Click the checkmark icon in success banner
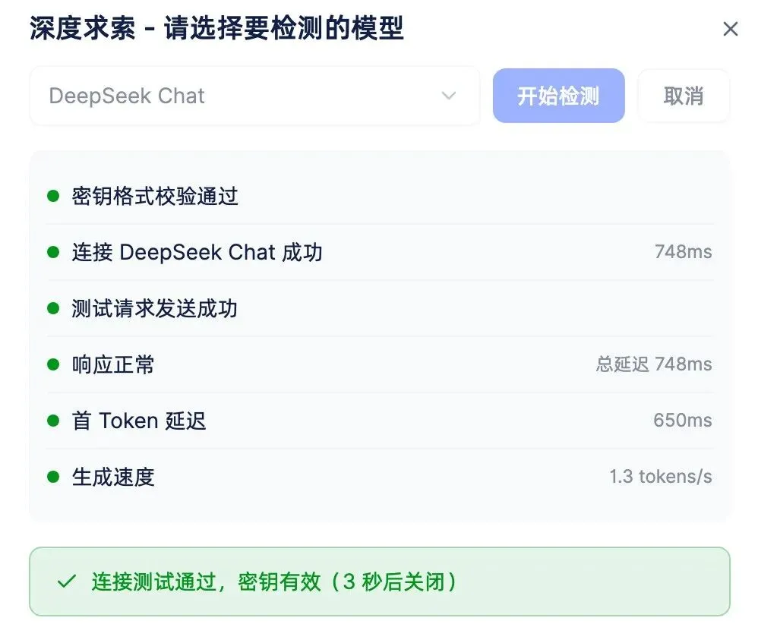The width and height of the screenshot is (758, 643). [x=66, y=582]
